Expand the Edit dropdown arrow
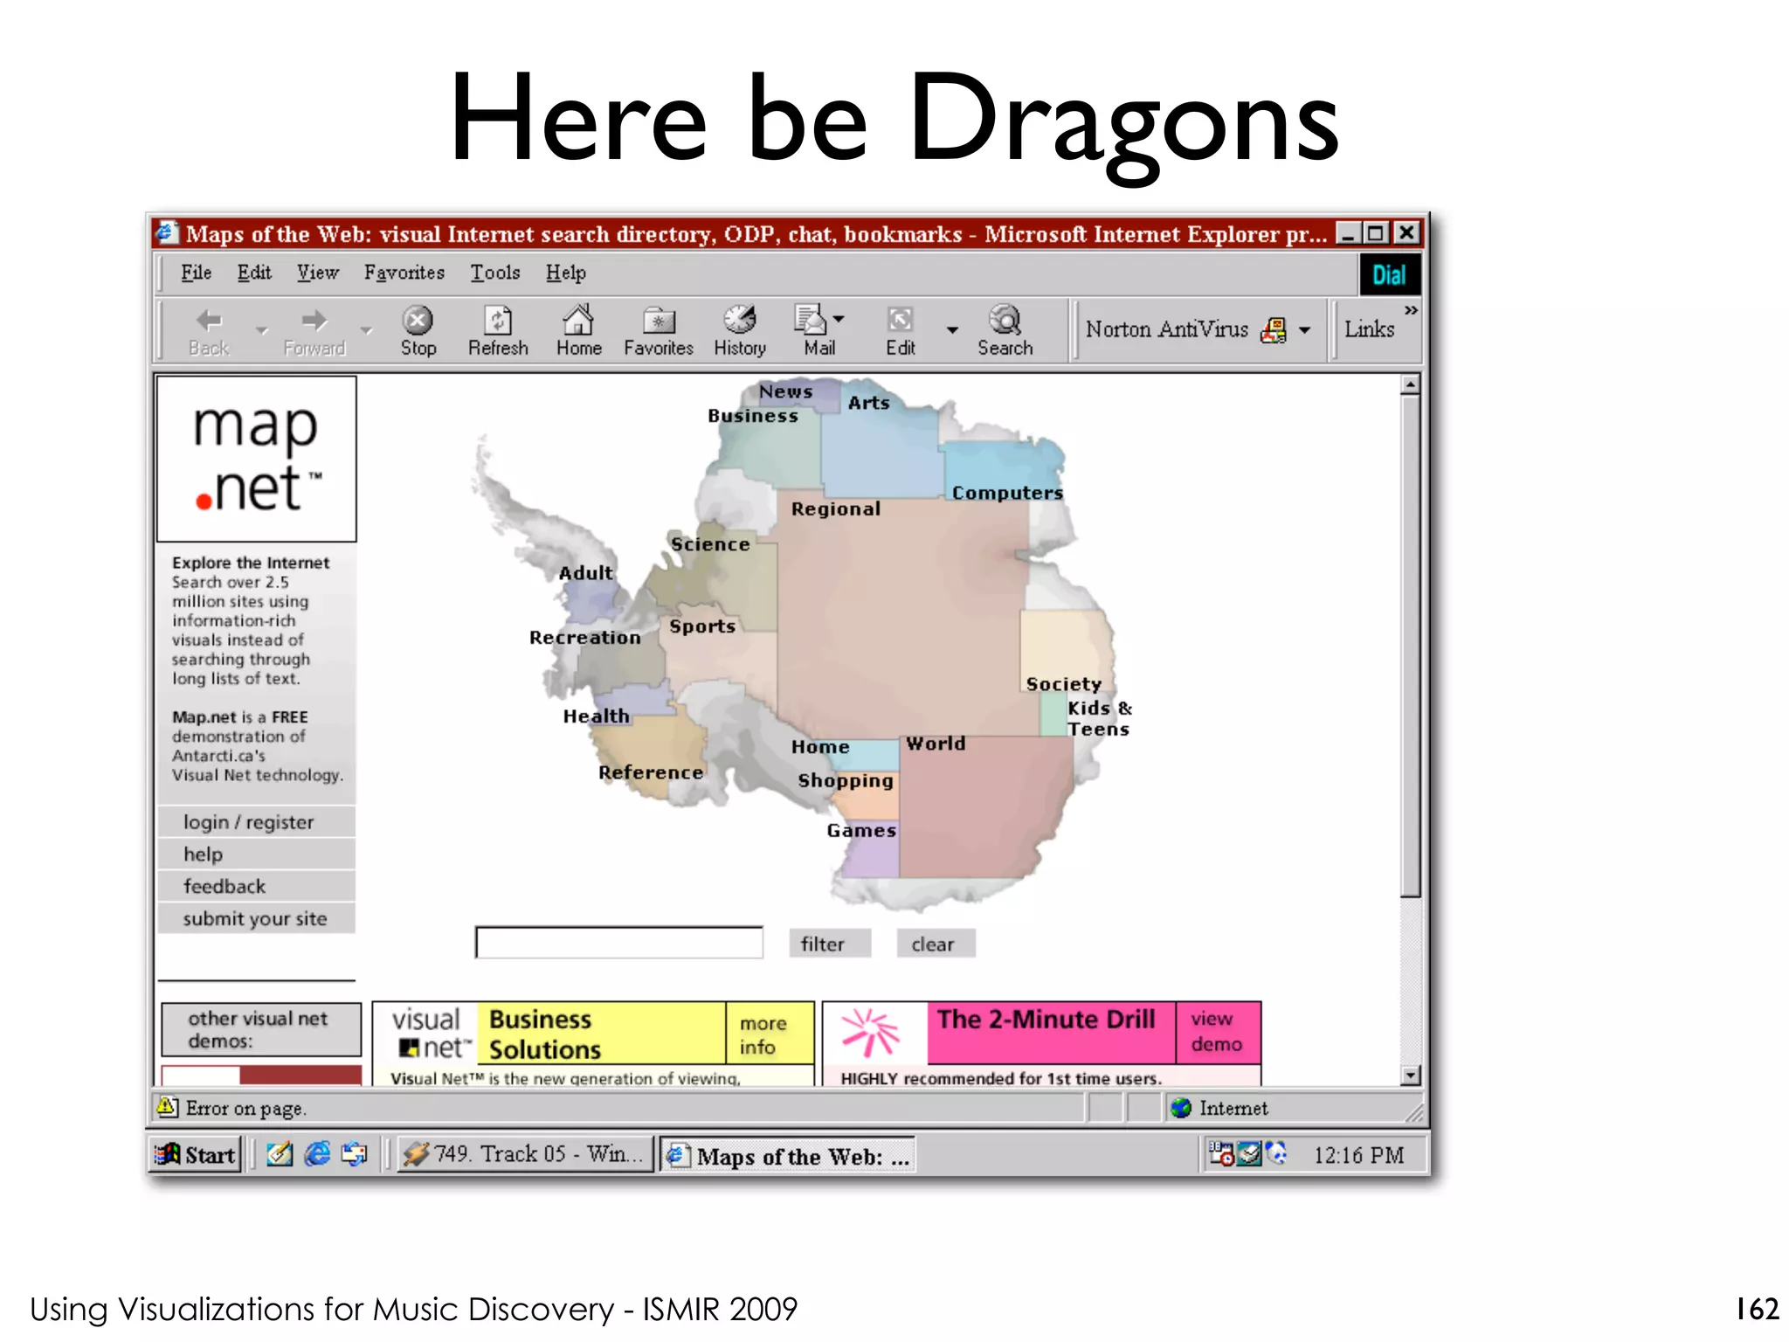This screenshot has height=1342, width=1789. (x=952, y=330)
